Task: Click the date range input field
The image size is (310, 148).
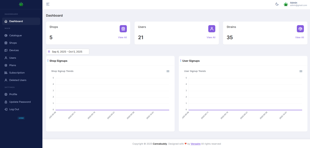Action: click(68, 52)
